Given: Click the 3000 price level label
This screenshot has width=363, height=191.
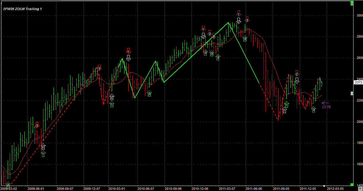Looking at the screenshot, I should coord(360,15).
